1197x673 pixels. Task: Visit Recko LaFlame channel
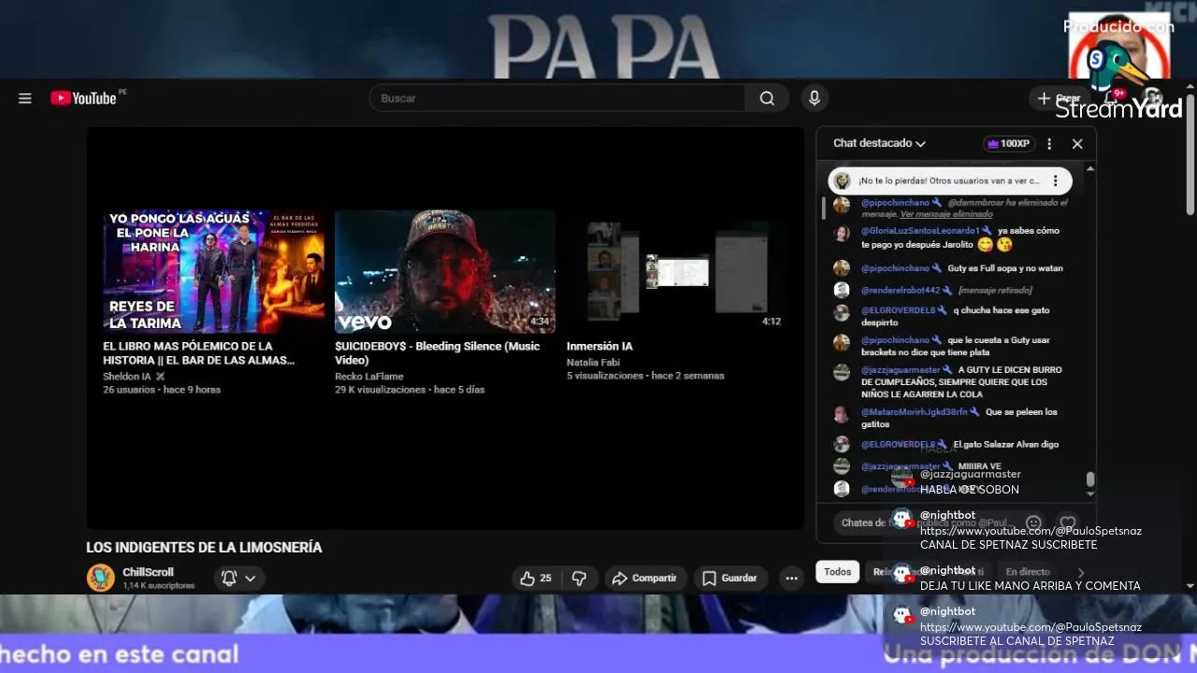tap(369, 377)
